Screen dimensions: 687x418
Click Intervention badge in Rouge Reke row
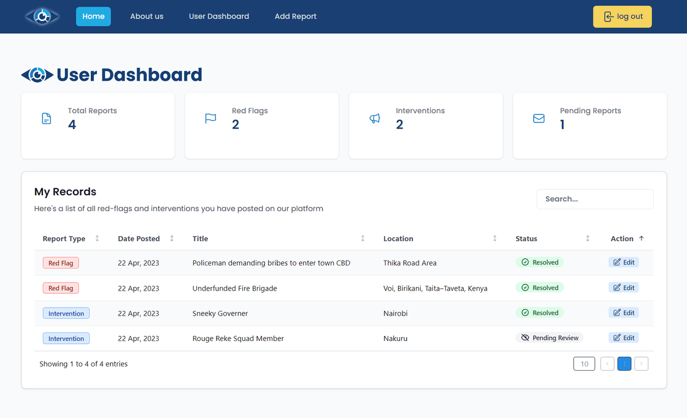(66, 338)
